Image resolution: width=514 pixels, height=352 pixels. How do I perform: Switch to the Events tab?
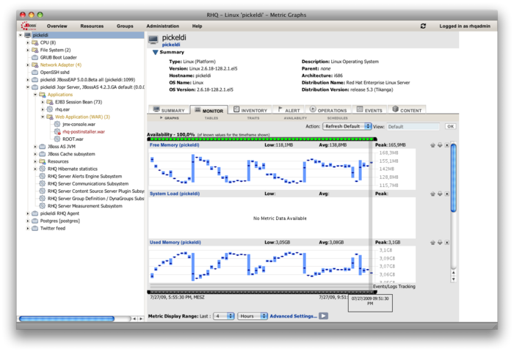coord(369,110)
